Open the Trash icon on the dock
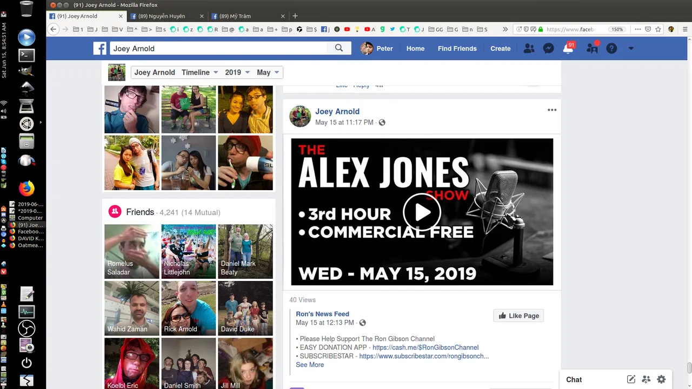The height and width of the screenshot is (389, 692). pyautogui.click(x=26, y=9)
